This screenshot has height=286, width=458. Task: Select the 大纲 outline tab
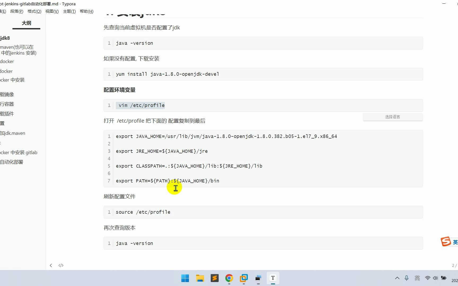(26, 23)
